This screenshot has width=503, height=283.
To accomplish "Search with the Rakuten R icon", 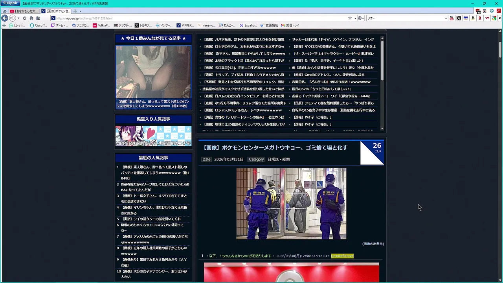I will [480, 18].
